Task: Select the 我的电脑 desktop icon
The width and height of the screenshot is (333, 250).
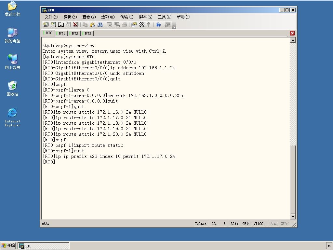Action: (13, 35)
